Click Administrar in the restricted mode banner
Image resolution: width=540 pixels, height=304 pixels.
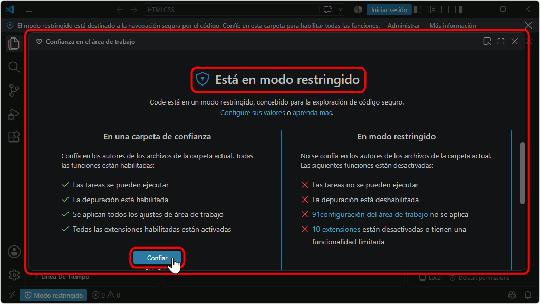coord(403,26)
